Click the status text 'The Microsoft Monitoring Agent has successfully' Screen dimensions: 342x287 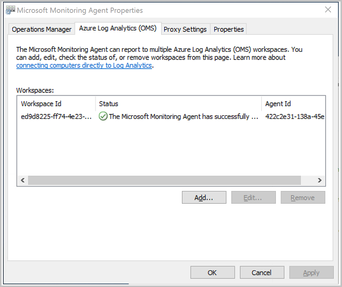(179, 117)
